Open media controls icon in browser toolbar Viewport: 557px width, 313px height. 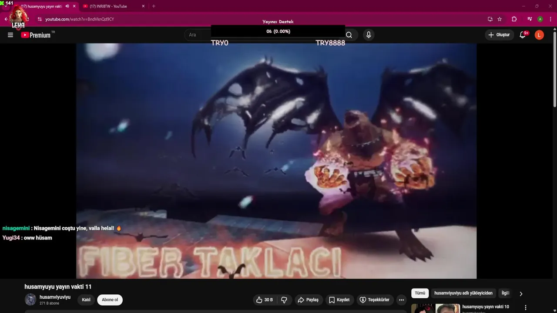[530, 19]
